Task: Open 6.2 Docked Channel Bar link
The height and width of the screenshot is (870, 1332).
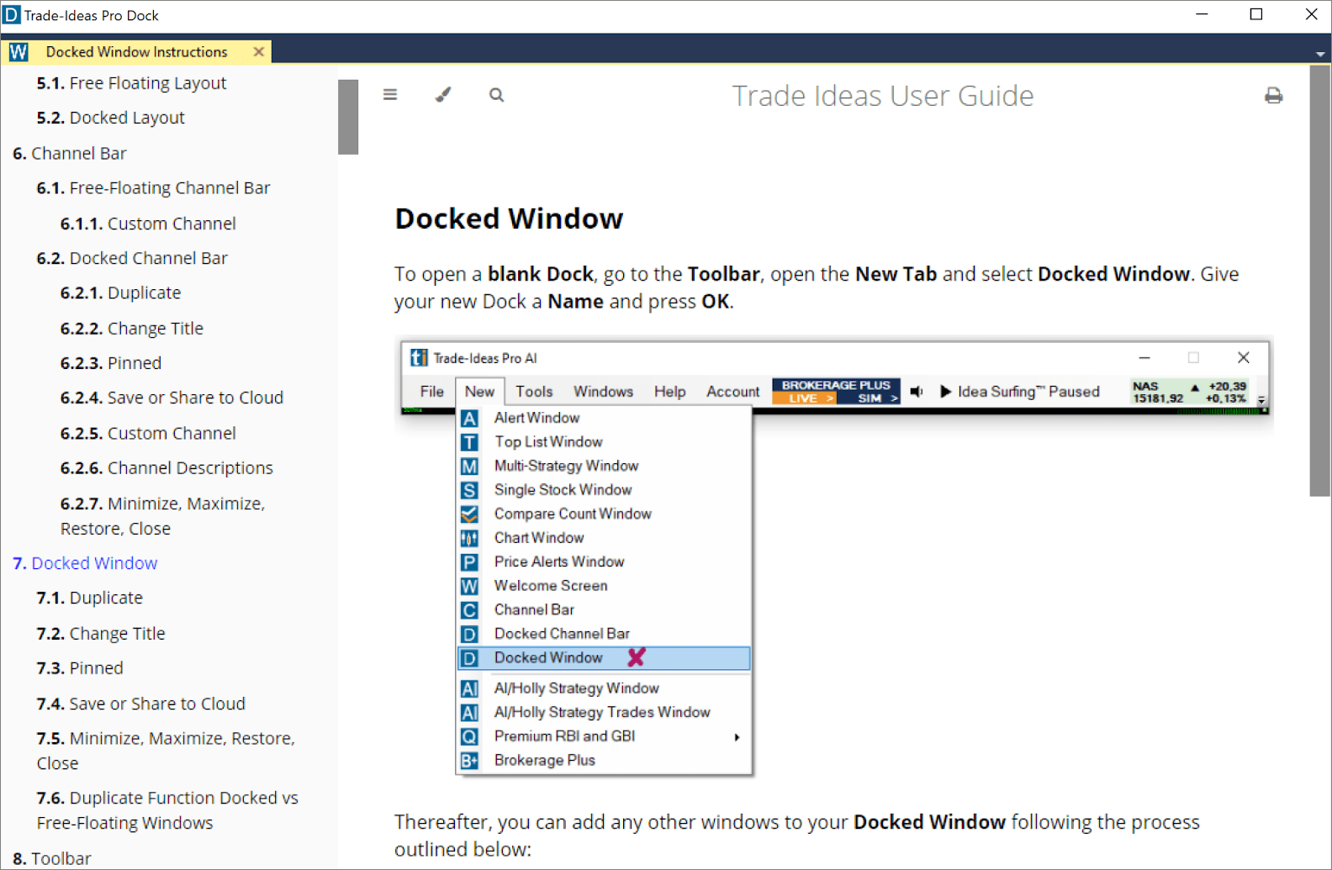Action: 132,258
